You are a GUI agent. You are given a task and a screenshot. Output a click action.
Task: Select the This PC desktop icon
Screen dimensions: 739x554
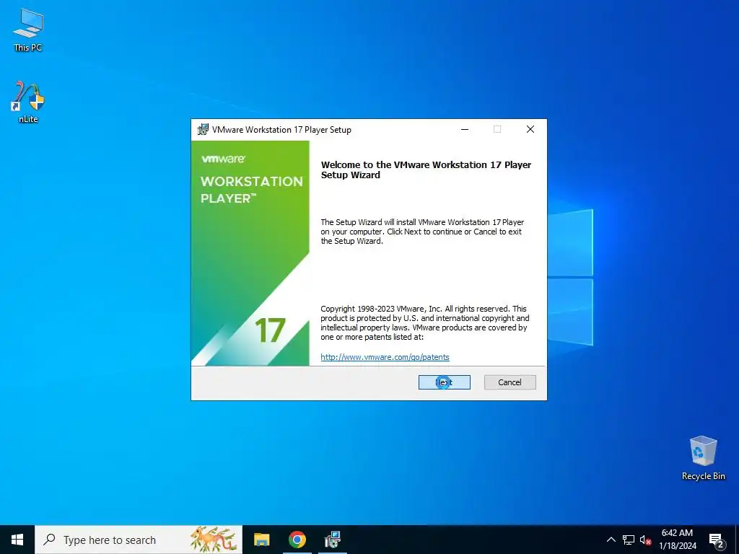coord(28,30)
